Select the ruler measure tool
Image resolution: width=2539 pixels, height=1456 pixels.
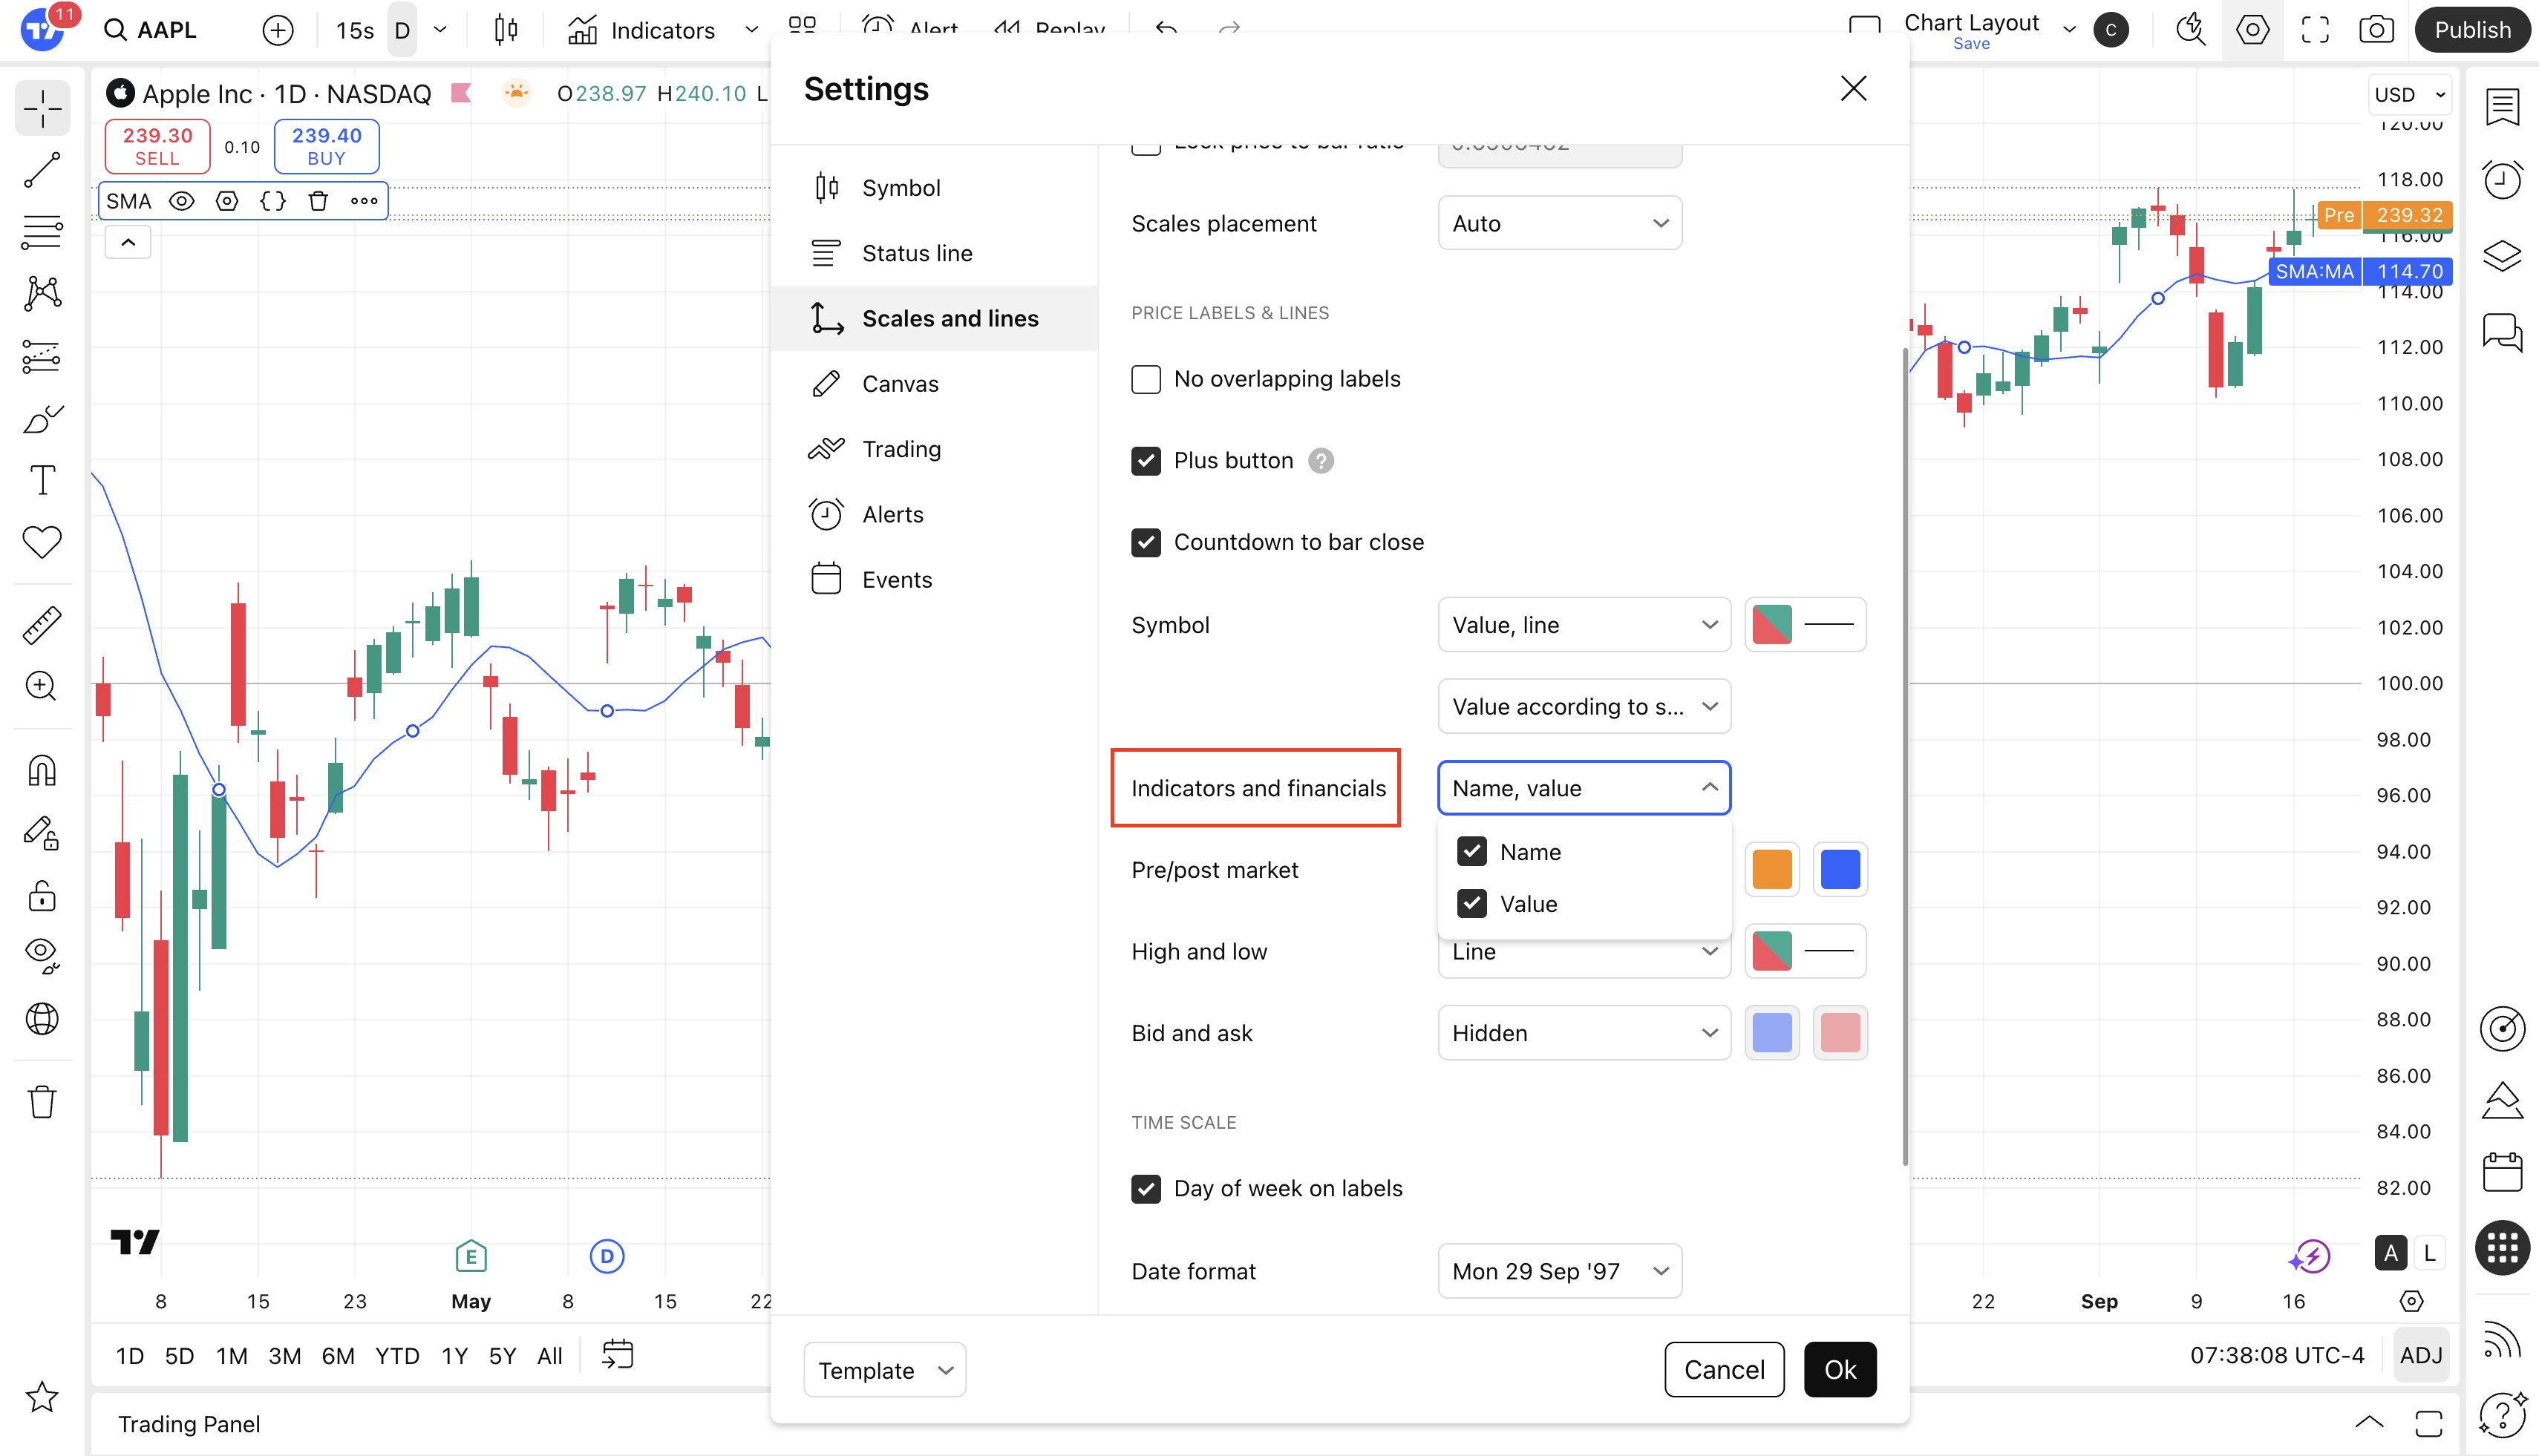coord(42,625)
